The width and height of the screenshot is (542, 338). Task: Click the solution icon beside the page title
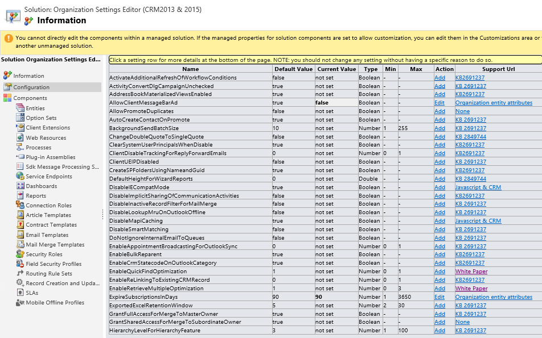point(13,16)
